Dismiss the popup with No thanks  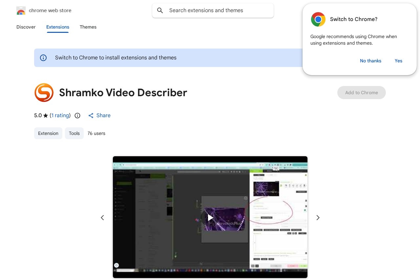point(370,61)
